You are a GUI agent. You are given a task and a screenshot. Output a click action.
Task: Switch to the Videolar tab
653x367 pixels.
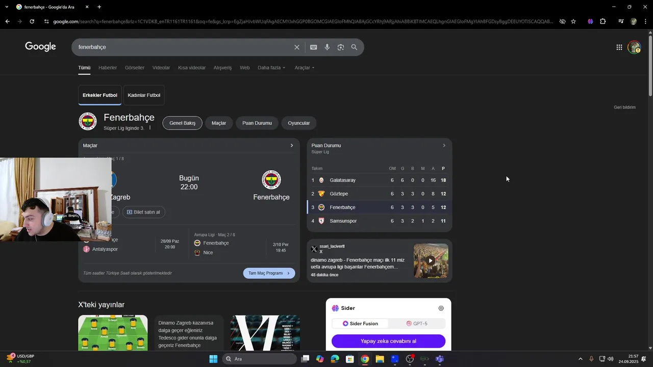click(161, 68)
